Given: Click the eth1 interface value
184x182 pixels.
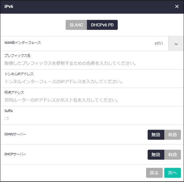Looking at the screenshot, I should (x=159, y=43).
